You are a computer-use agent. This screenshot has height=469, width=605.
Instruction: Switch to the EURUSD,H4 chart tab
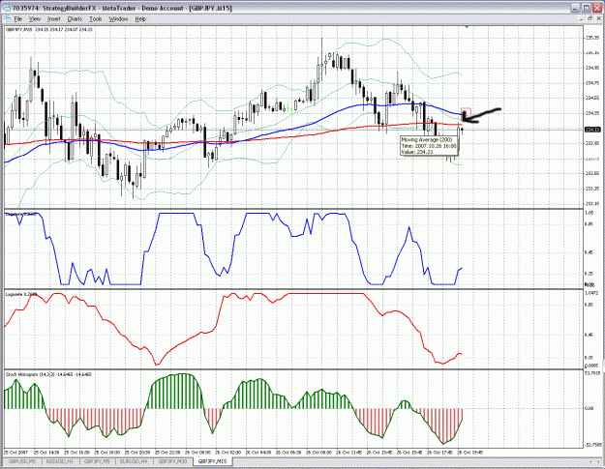point(134,461)
